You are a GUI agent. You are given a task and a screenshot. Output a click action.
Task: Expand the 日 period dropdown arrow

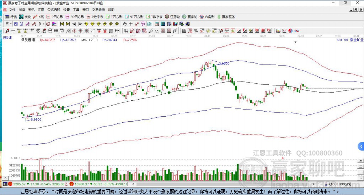coord(11,24)
